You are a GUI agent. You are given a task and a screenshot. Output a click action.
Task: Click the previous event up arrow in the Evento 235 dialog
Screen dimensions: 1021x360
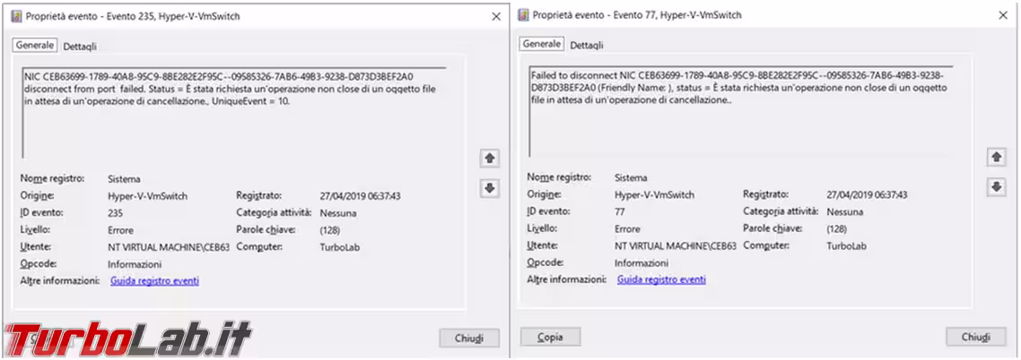489,159
